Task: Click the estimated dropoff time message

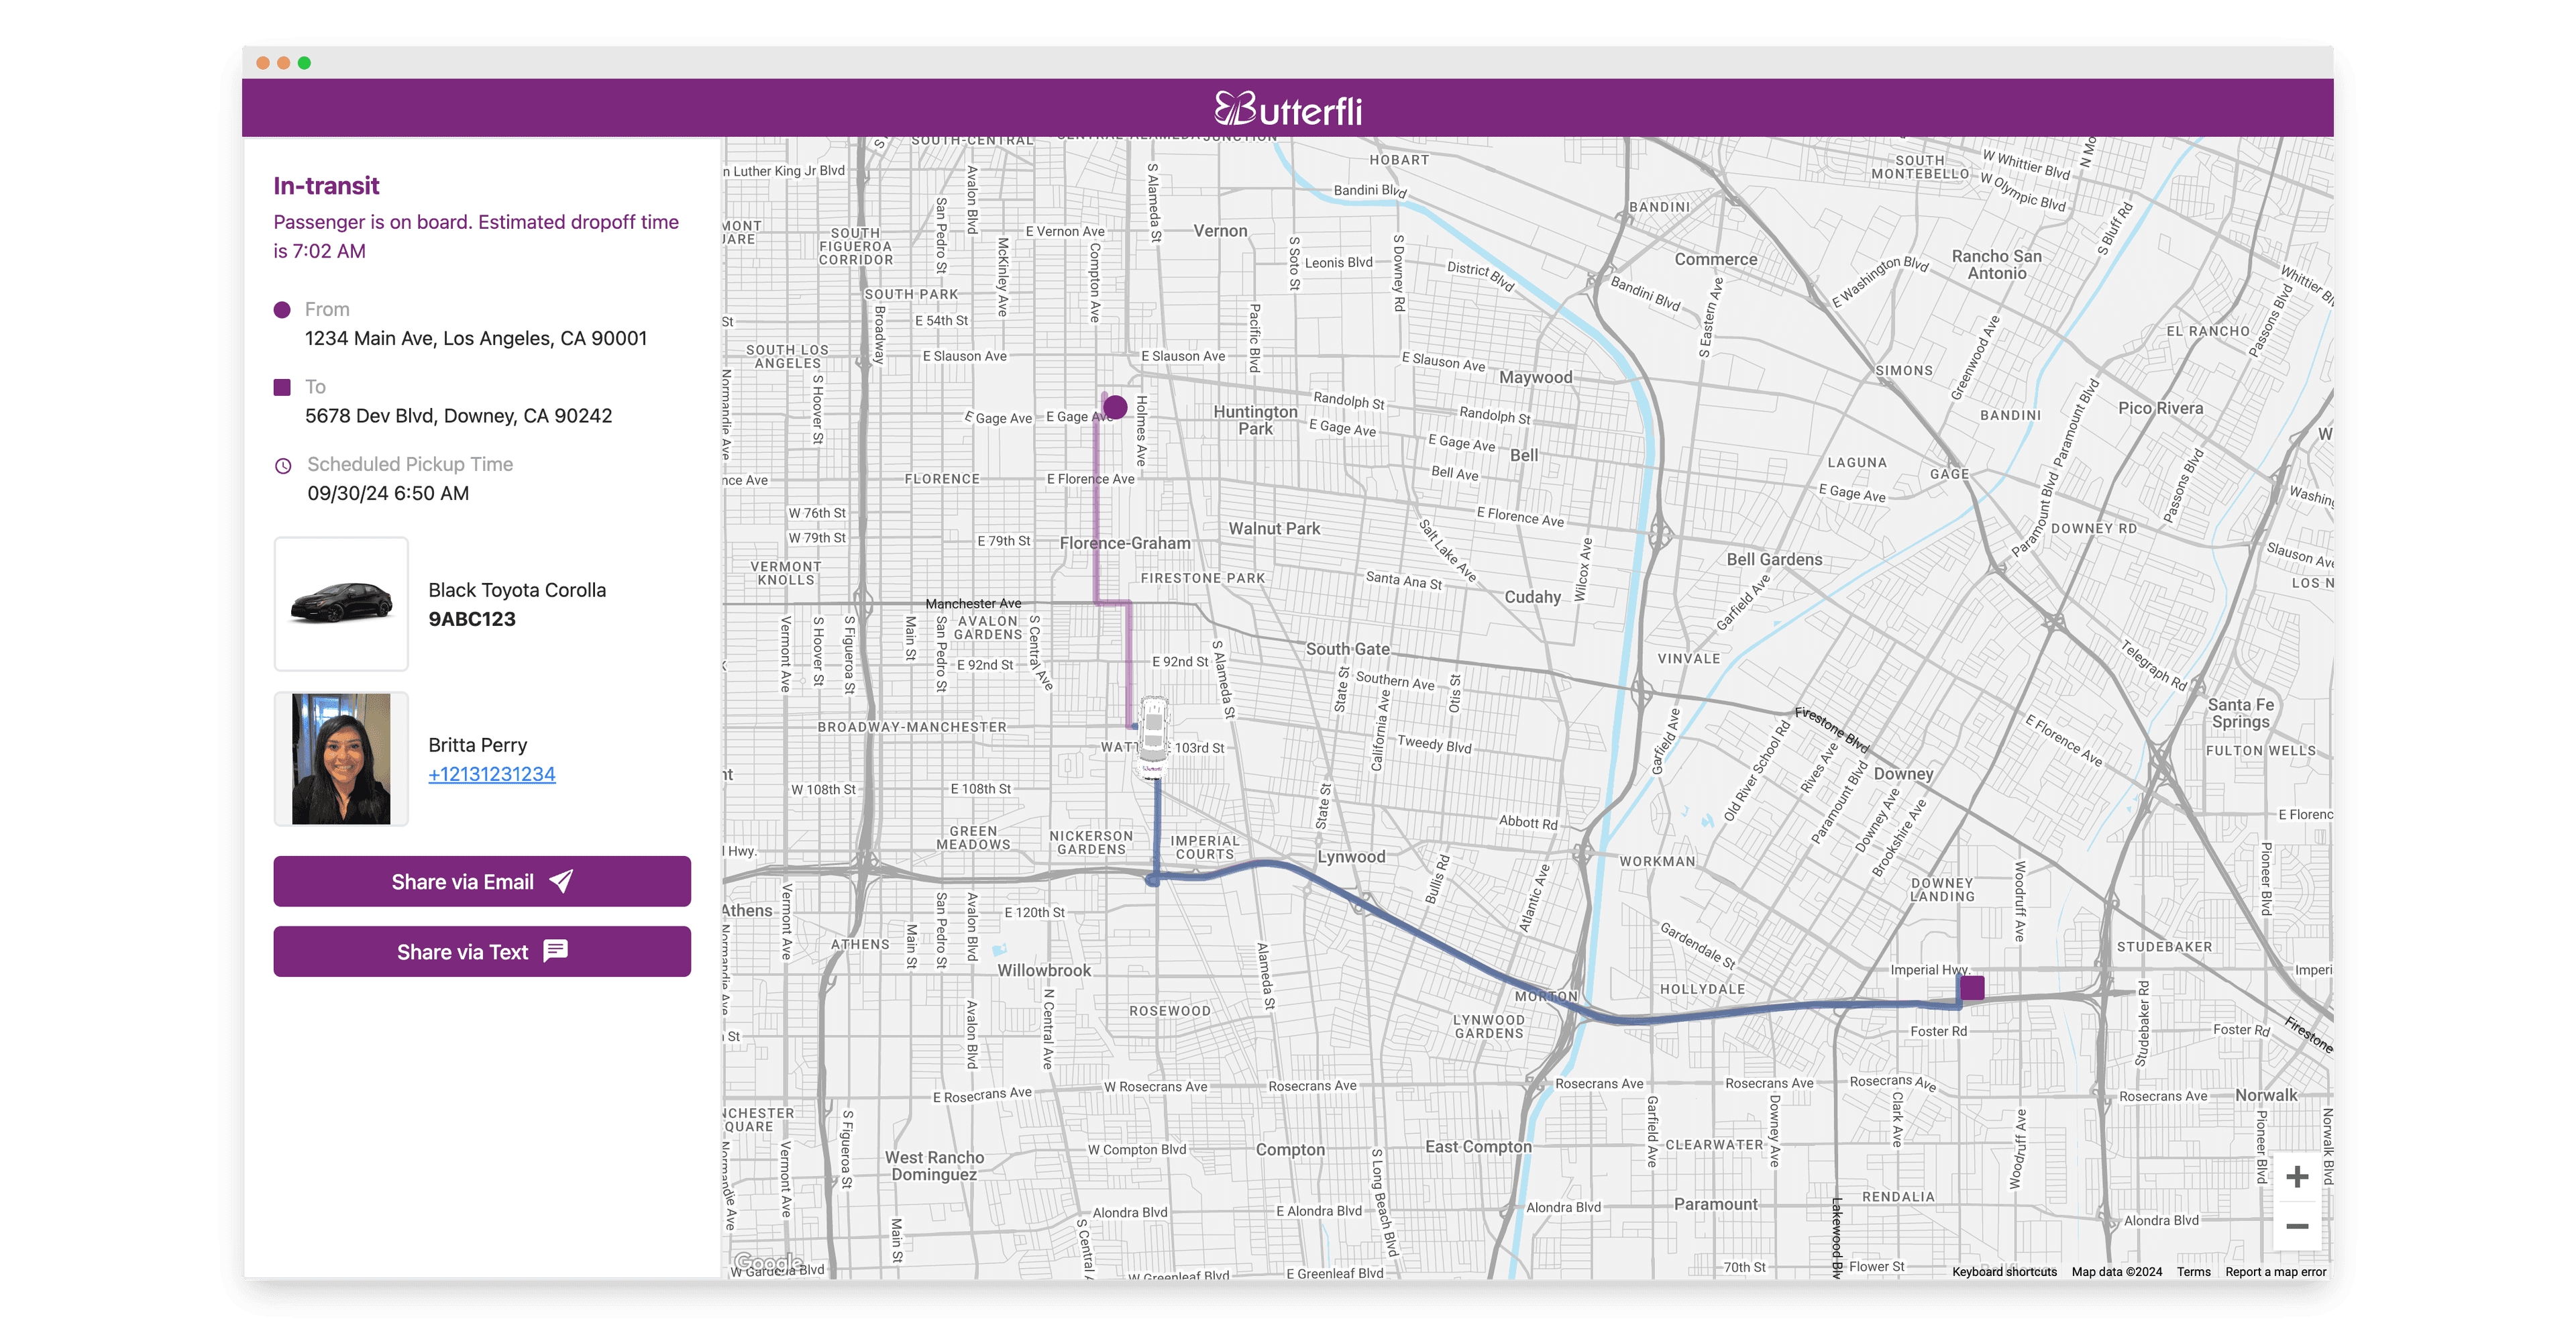Action: point(476,236)
